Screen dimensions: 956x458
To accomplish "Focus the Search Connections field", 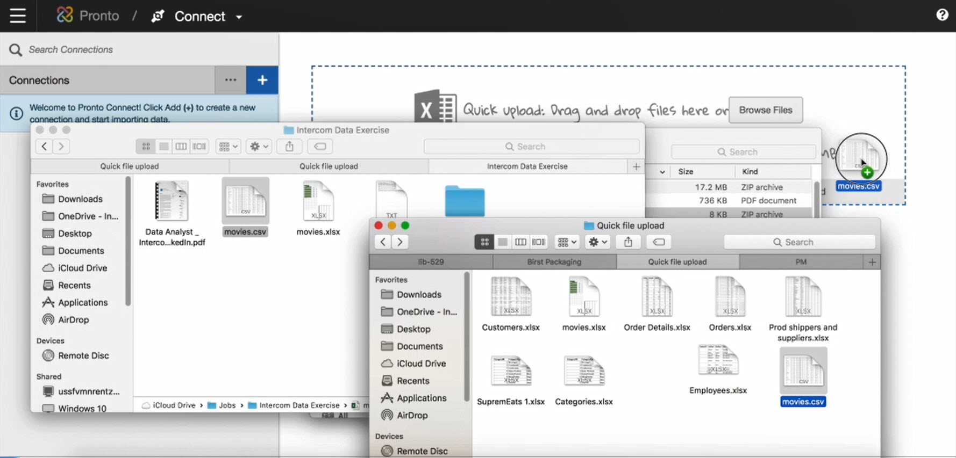I will 139,49.
